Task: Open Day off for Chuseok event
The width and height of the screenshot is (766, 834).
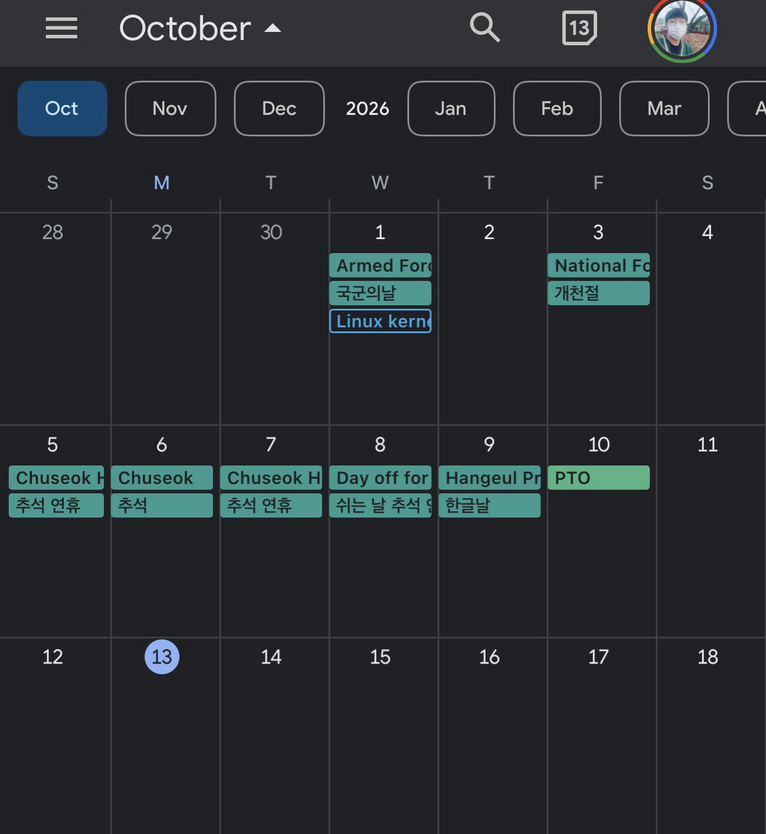Action: (380, 478)
